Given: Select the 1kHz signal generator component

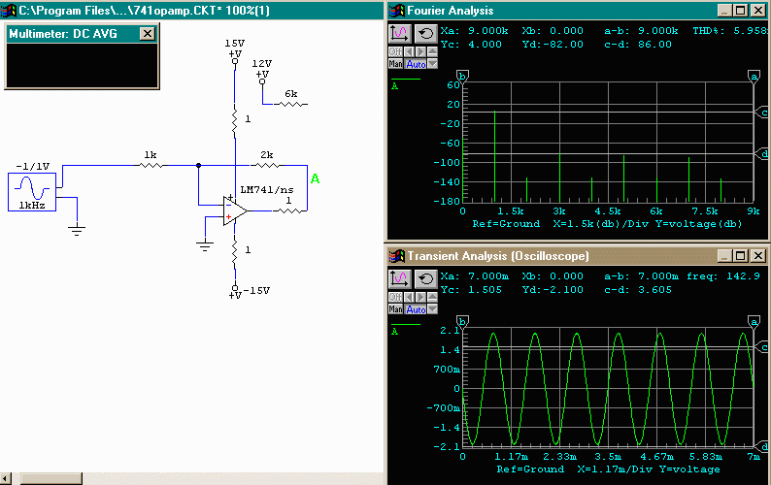Looking at the screenshot, I should (32, 189).
